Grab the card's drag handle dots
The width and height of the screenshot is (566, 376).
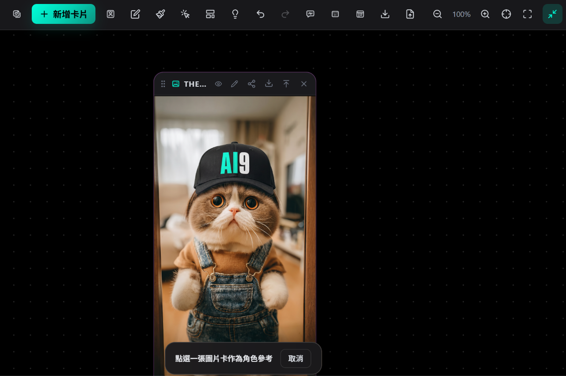tap(163, 84)
